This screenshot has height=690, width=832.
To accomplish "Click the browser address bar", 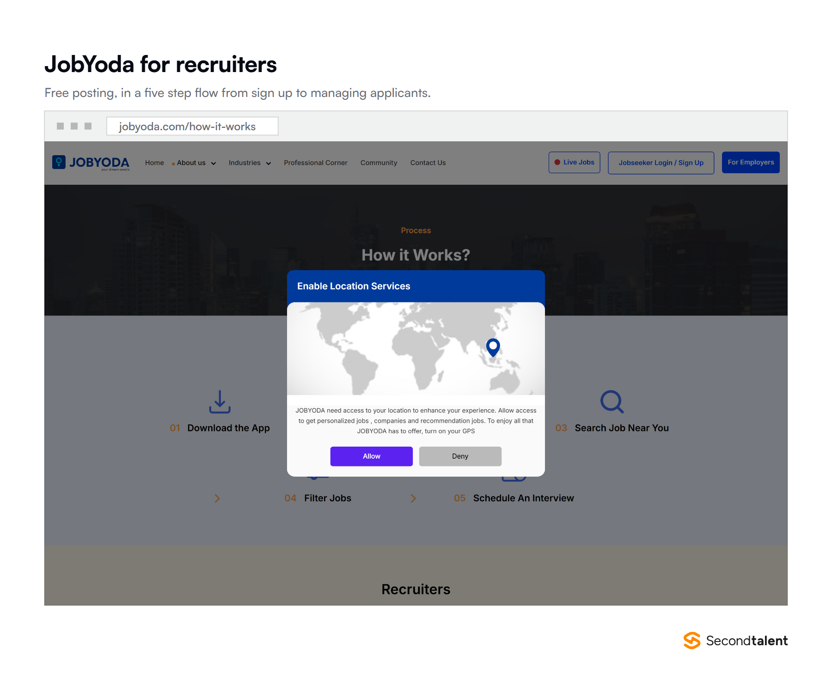I will [192, 126].
